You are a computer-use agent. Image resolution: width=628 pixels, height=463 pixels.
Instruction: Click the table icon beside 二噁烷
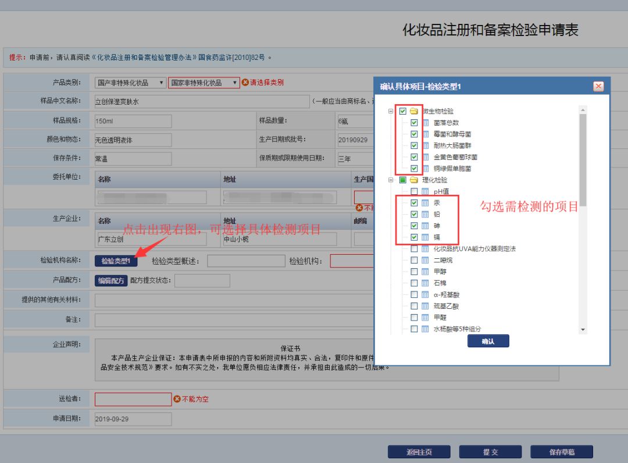coord(425,261)
